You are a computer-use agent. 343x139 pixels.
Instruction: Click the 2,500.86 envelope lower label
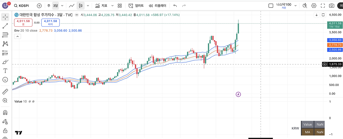335,50
